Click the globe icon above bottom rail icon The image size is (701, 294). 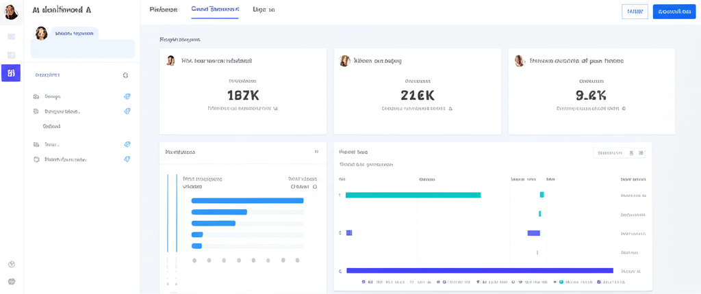[11, 264]
